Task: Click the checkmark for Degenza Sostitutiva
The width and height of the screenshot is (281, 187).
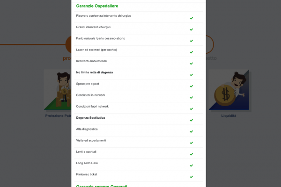Action: click(x=192, y=120)
